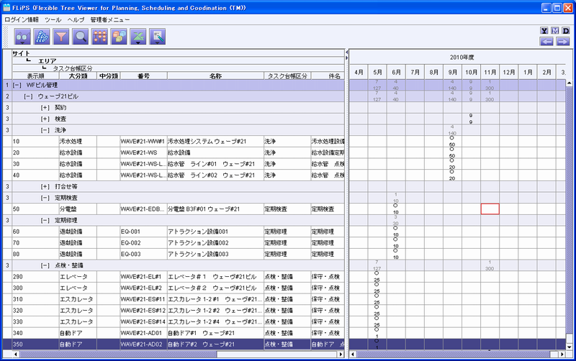Open the ログイン情報 menu

point(22,20)
